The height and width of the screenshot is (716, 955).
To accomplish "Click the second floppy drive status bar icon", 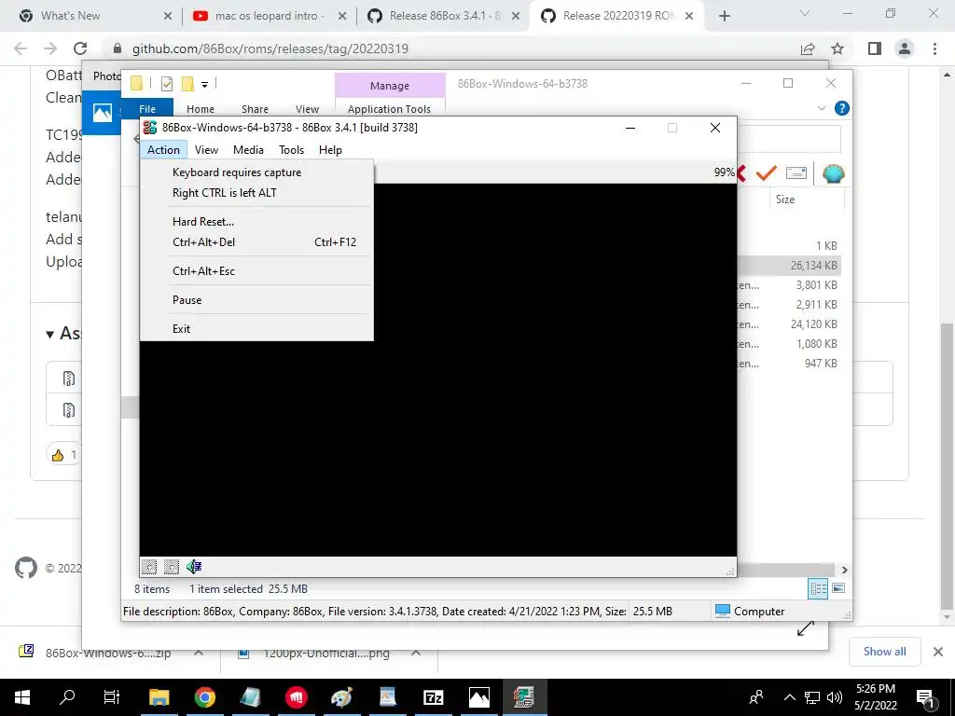I will [x=172, y=567].
